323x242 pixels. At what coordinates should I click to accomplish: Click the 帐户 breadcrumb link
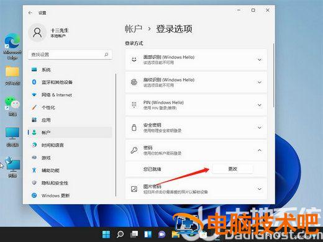[134, 29]
